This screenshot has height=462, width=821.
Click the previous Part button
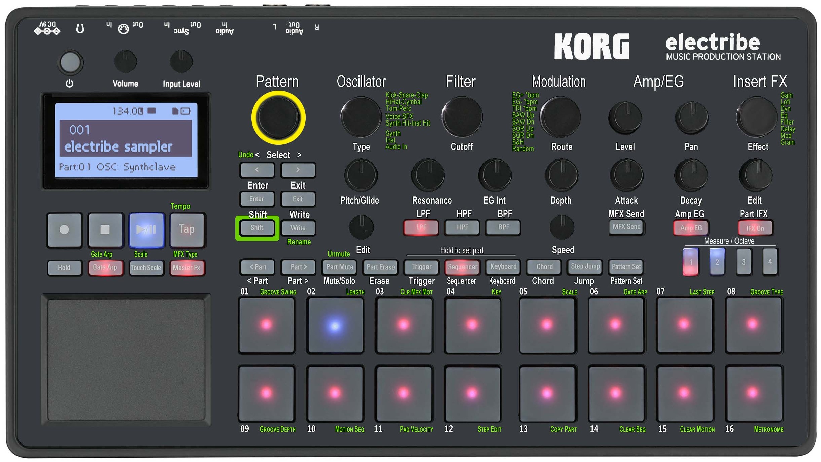258,267
